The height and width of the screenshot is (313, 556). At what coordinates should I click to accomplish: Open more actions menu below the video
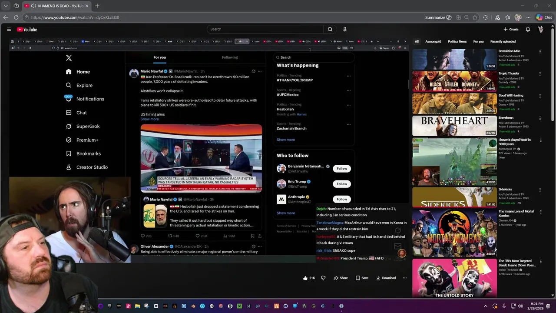[x=404, y=278]
